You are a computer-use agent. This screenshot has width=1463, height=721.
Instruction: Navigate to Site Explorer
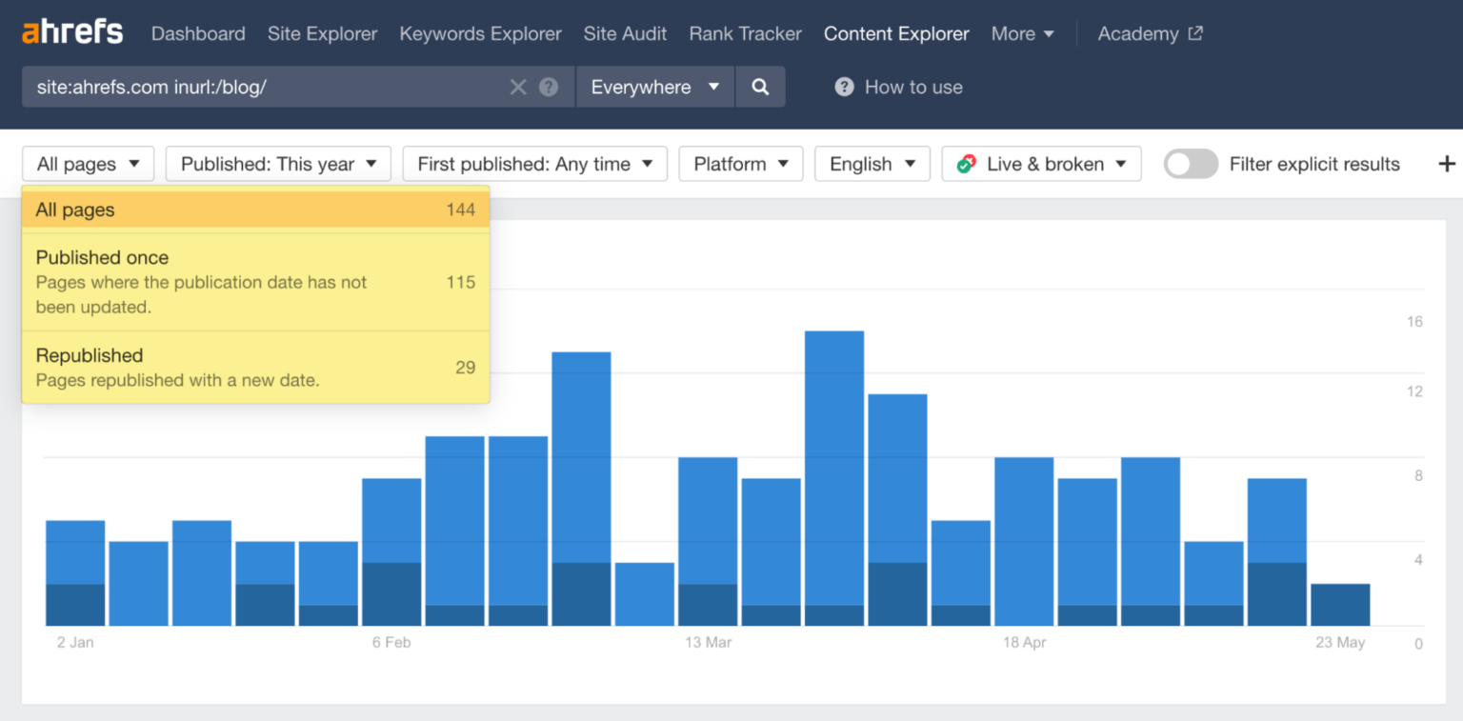(322, 33)
